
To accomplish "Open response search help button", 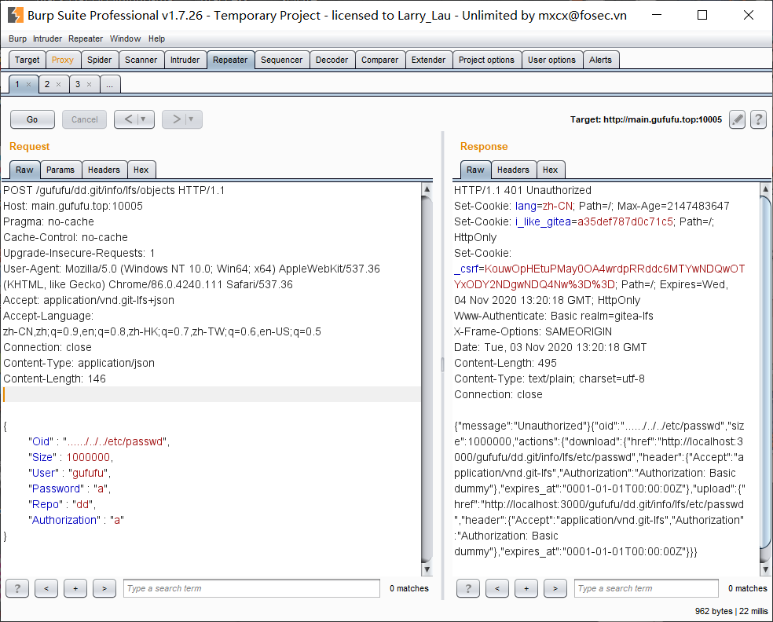I will pyautogui.click(x=468, y=588).
